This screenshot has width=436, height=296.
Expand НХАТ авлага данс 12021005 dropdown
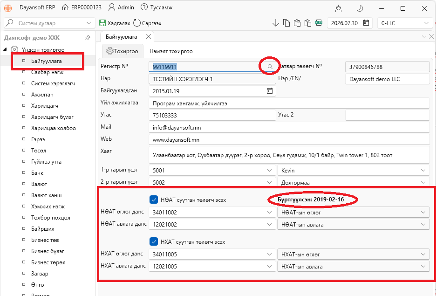click(269, 266)
